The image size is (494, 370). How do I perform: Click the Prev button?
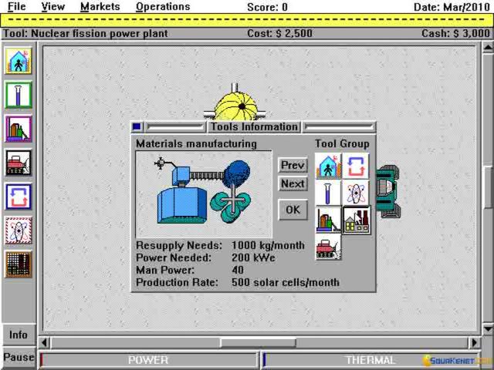click(293, 165)
